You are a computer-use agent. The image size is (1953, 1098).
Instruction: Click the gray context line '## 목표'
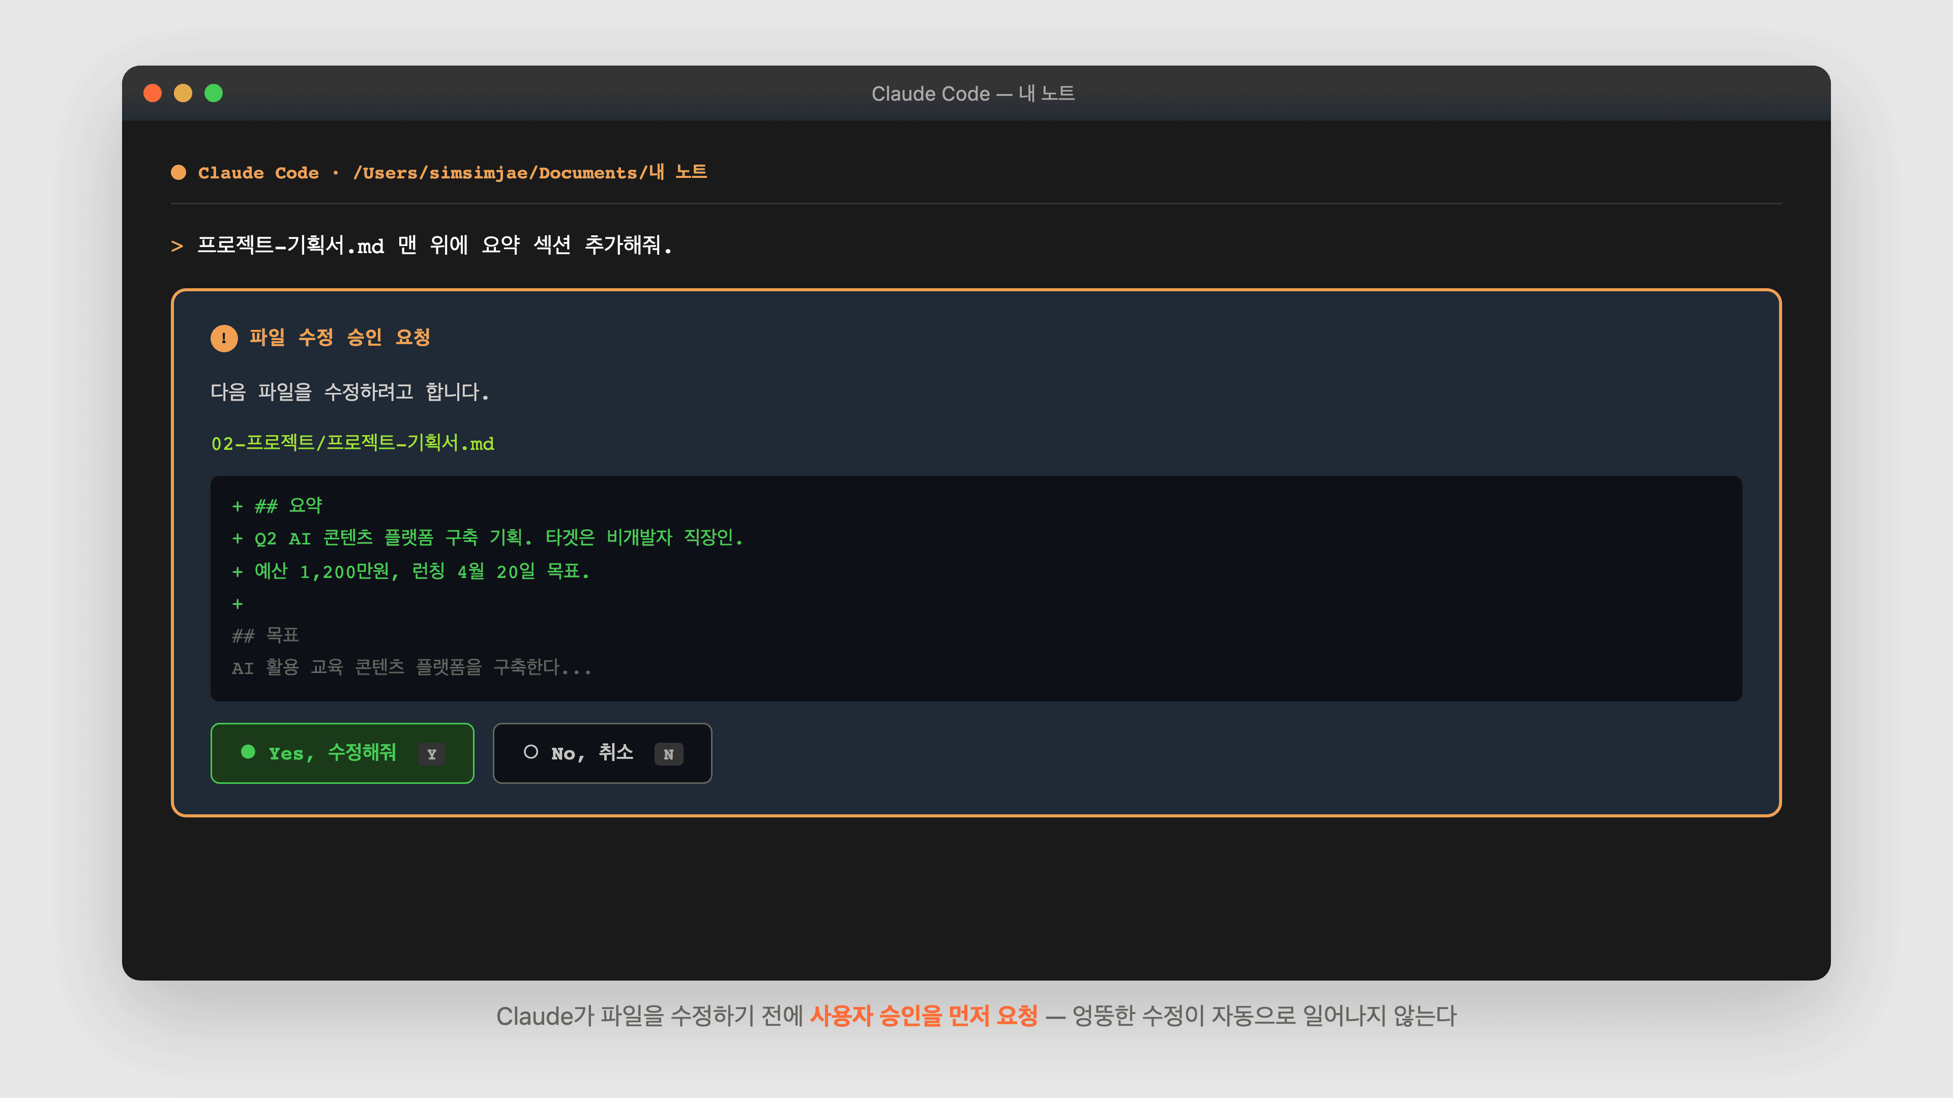pyautogui.click(x=265, y=635)
